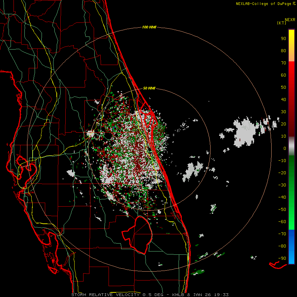Click the "KMLB" radar site identifier
Viewport: 297px width, 297px height.
[178, 295]
